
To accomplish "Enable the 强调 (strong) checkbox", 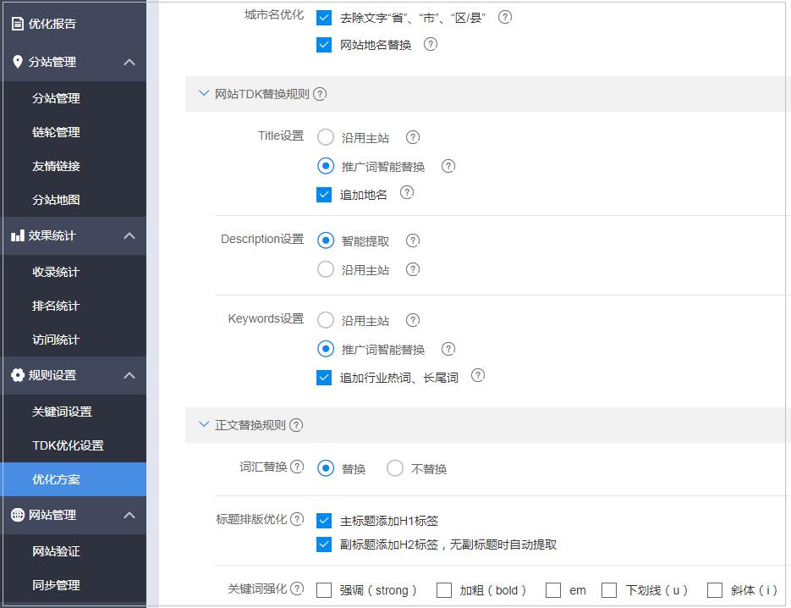I will 324,590.
